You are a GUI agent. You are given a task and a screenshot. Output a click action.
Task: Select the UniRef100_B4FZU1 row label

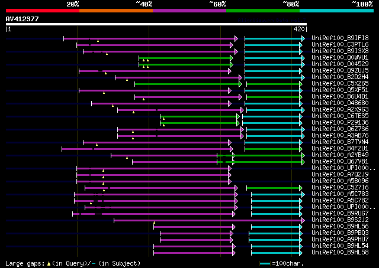pos(340,149)
